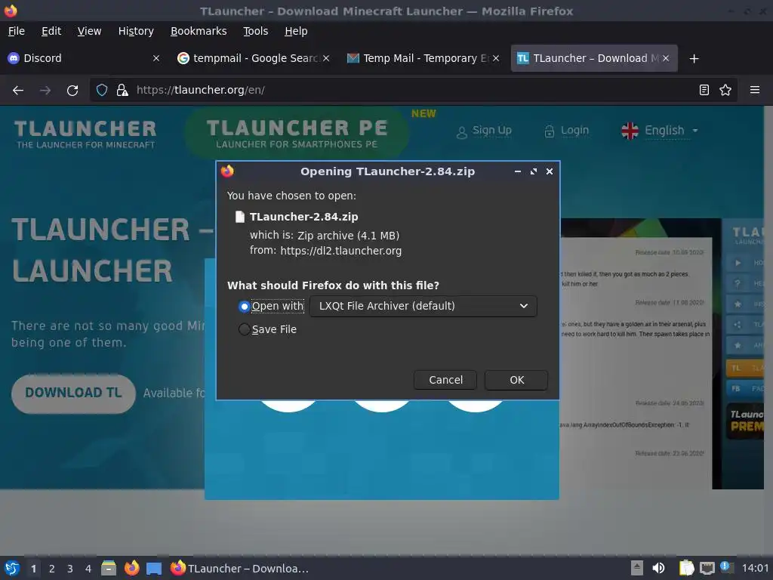The image size is (773, 580).
Task: Open the Help menu
Action: coord(296,31)
